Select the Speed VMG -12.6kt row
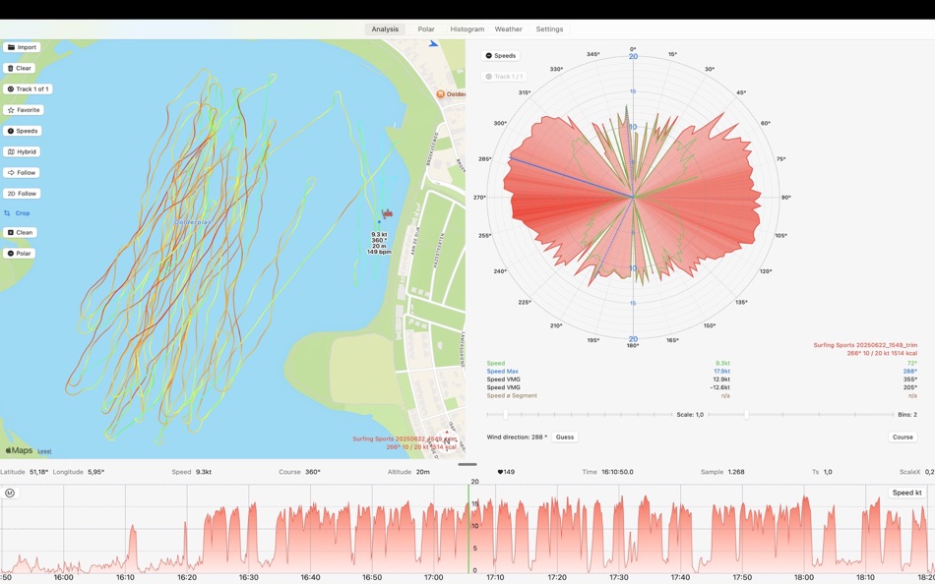The height and width of the screenshot is (584, 935). click(702, 387)
